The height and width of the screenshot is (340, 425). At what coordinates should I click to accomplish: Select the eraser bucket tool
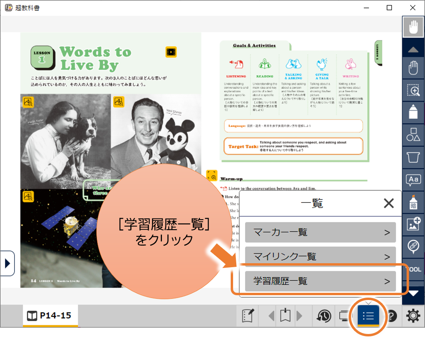point(413,157)
